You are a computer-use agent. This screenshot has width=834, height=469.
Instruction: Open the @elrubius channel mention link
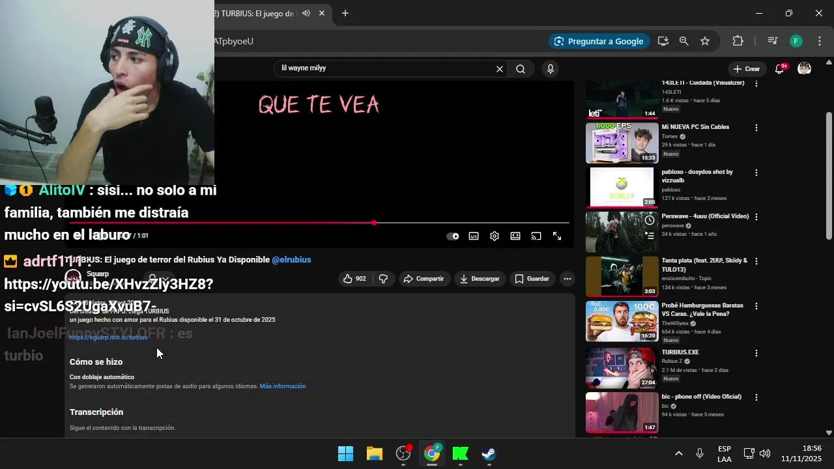click(291, 260)
